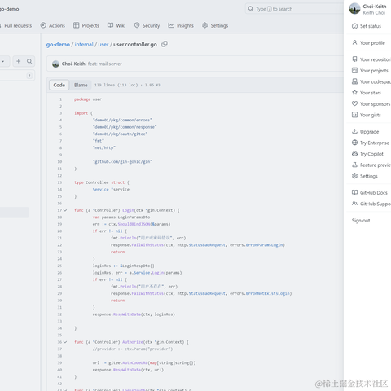This screenshot has width=391, height=391.
Task: Click the book icon beside GitHub Docs
Action: [x=354, y=192]
